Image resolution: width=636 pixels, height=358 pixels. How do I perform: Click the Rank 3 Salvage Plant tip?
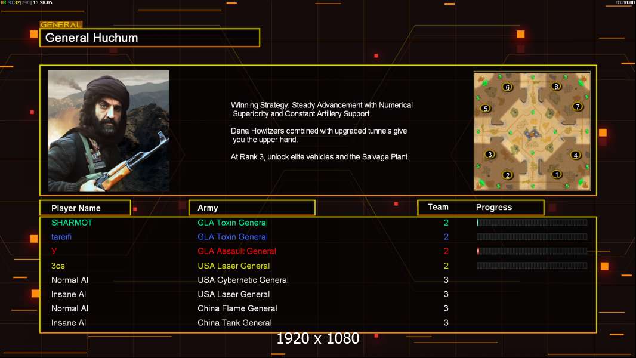coord(320,157)
